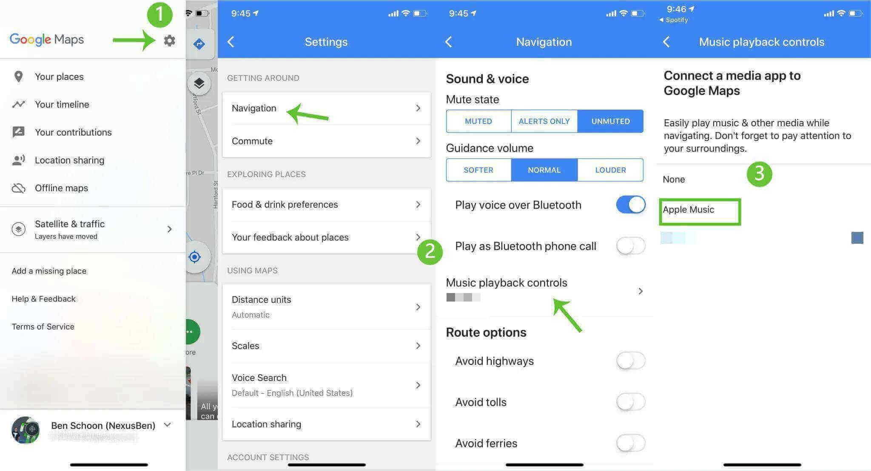Tap the Offline maps icon
The height and width of the screenshot is (471, 871).
18,188
